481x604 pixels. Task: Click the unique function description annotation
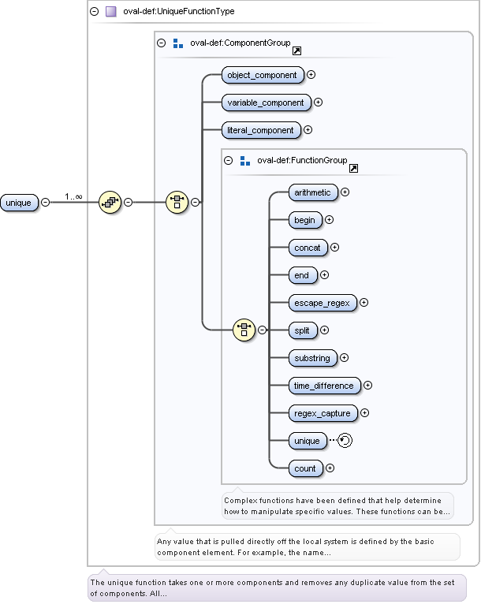[276, 587]
